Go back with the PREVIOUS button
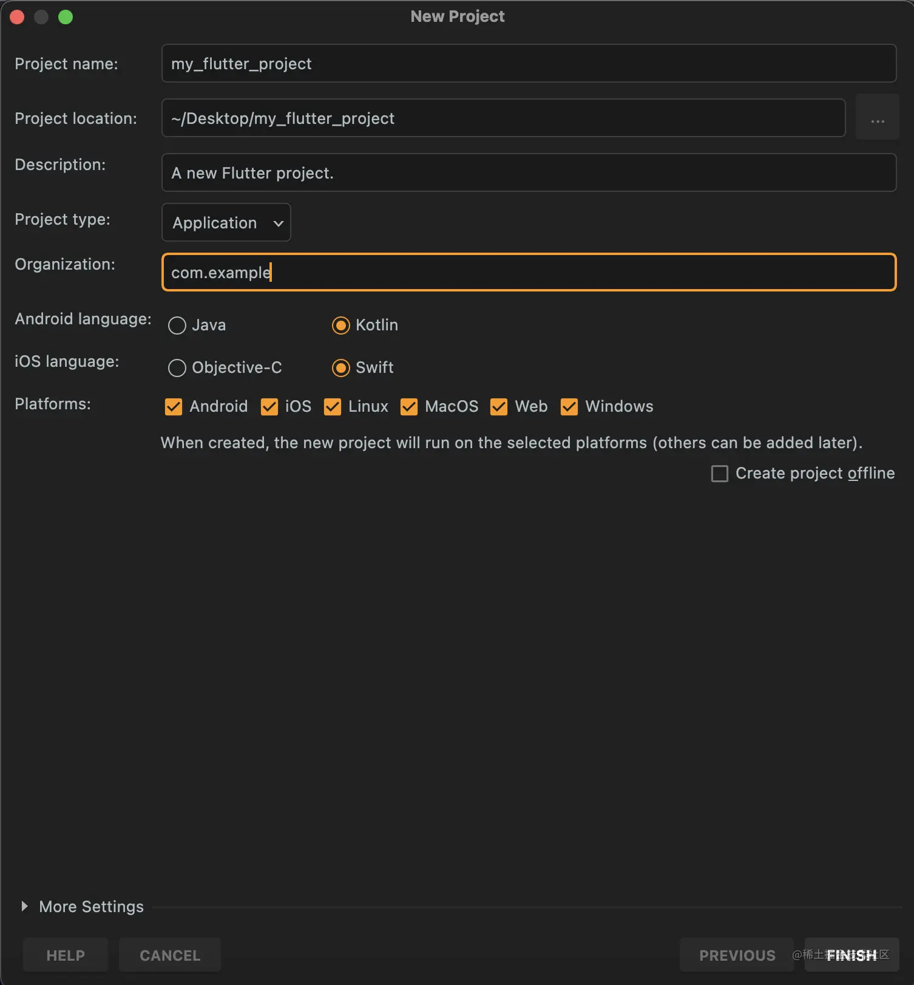This screenshot has height=985, width=914. (x=737, y=955)
